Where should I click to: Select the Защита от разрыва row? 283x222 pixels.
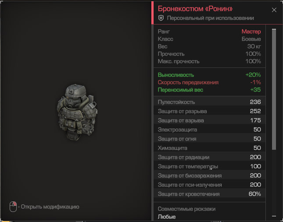point(210,111)
